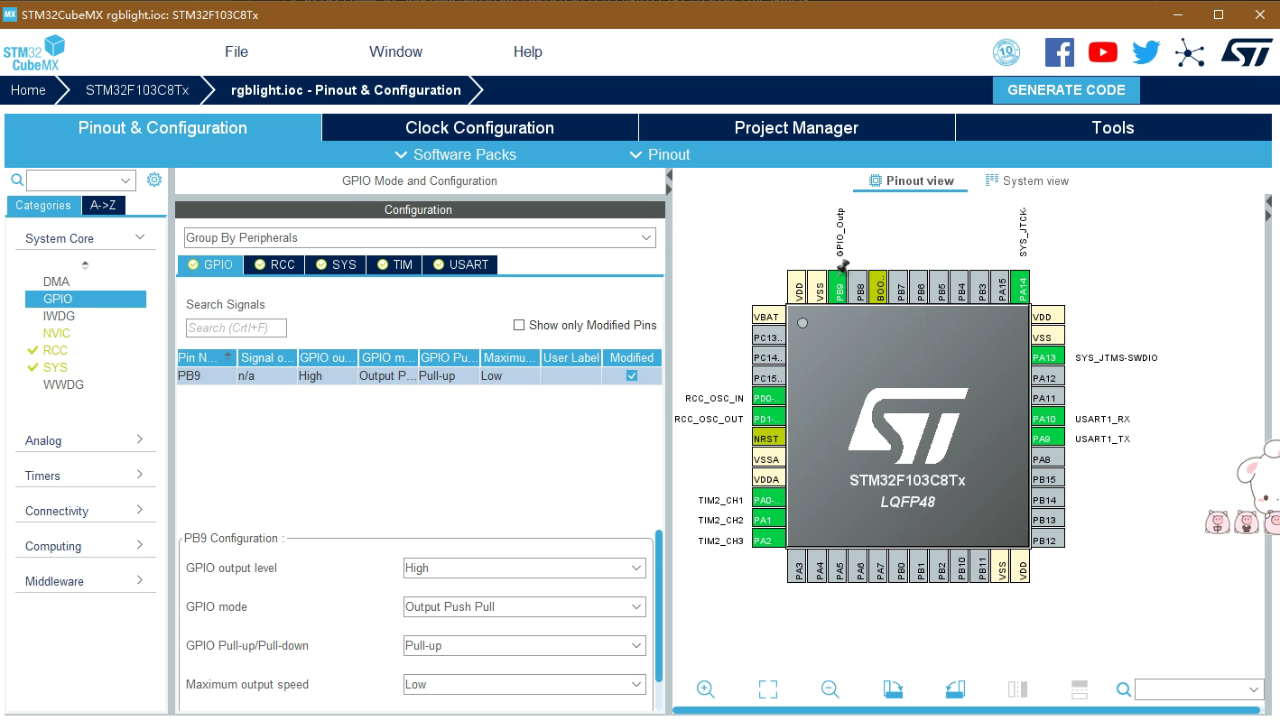Click the PB12 pin on the chip

pyautogui.click(x=1048, y=541)
